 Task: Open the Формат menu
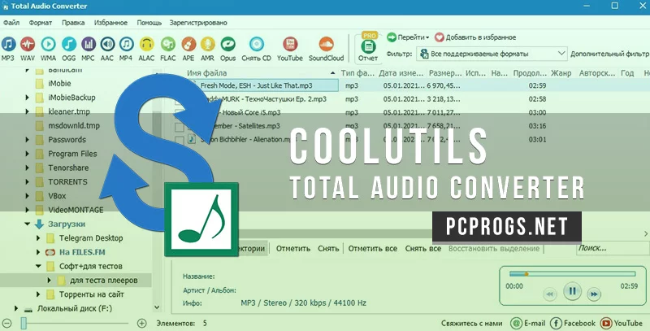click(40, 23)
